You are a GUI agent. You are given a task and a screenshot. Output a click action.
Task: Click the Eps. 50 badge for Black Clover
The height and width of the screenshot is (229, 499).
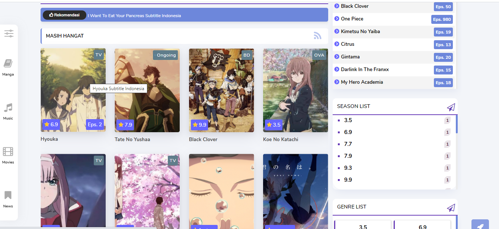point(443,7)
